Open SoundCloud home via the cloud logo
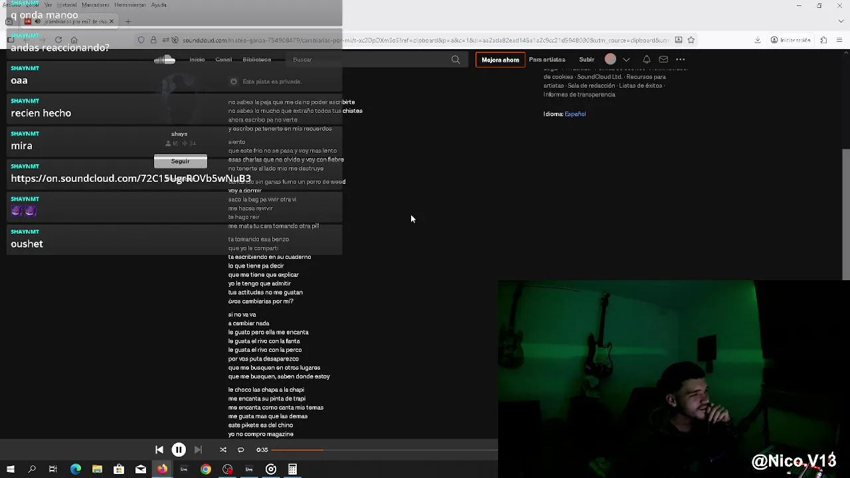The height and width of the screenshot is (478, 850). tap(165, 60)
